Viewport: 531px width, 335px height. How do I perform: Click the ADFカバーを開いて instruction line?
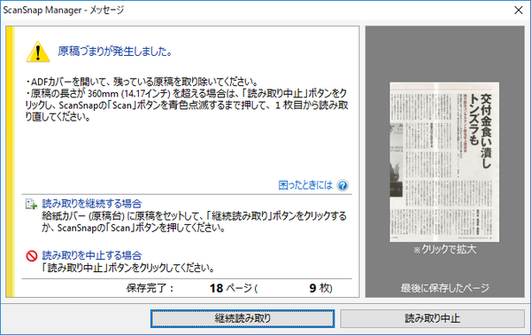[x=142, y=82]
